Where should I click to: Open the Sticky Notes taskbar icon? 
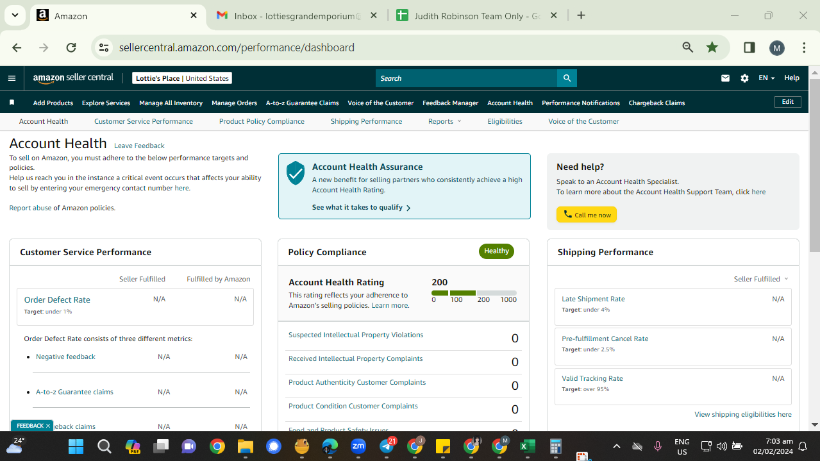443,446
